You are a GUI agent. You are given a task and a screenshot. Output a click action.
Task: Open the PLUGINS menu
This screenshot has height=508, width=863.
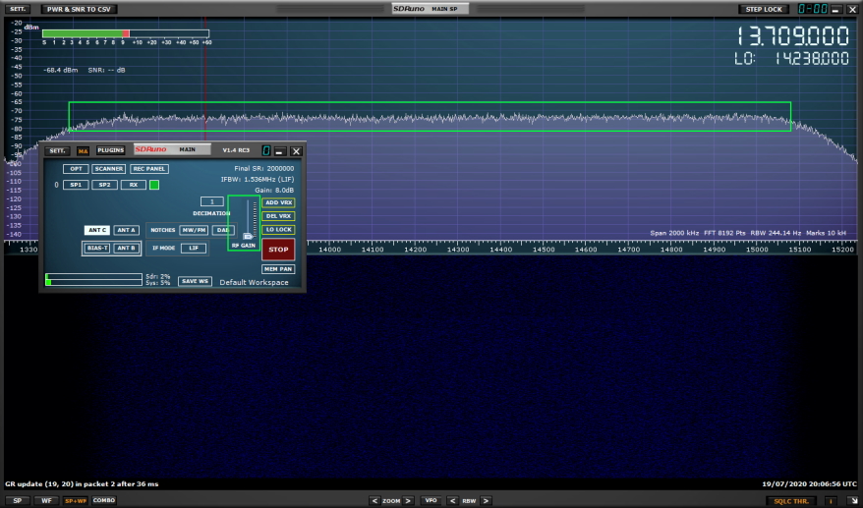point(111,150)
